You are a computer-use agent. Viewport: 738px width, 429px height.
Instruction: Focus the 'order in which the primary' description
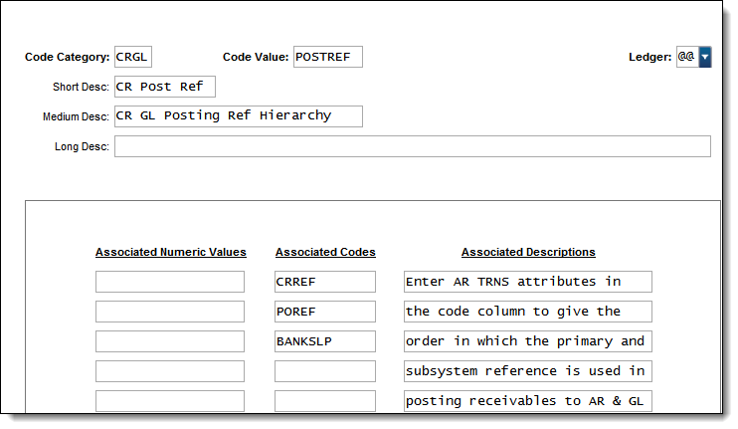[528, 341]
